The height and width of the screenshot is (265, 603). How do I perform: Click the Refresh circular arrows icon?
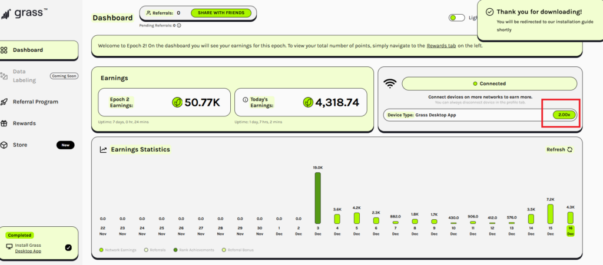click(570, 150)
